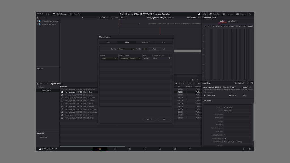Open the metadata panel options menu (three dots)
This screenshot has height=163, width=290.
click(x=247, y=83)
